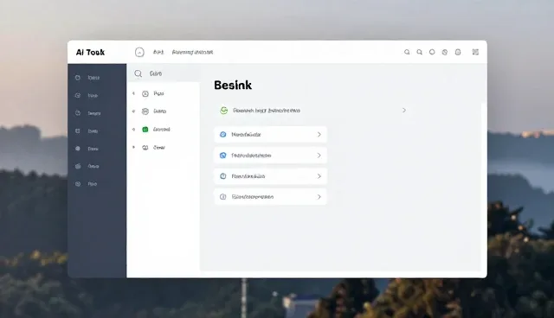The width and height of the screenshot is (554, 318).
Task: Select the short first tab in the header
Action: point(158,52)
